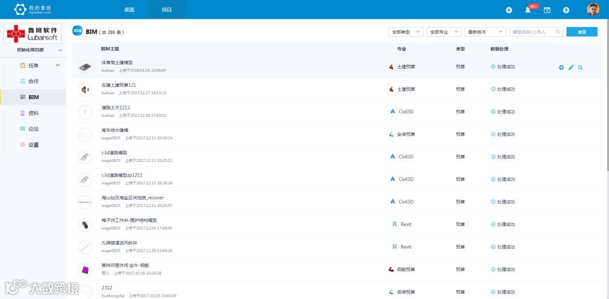This screenshot has width=609, height=299.
Task: Click Civil3D icon in 海山站及海盐区间地质 row
Action: (392, 201)
